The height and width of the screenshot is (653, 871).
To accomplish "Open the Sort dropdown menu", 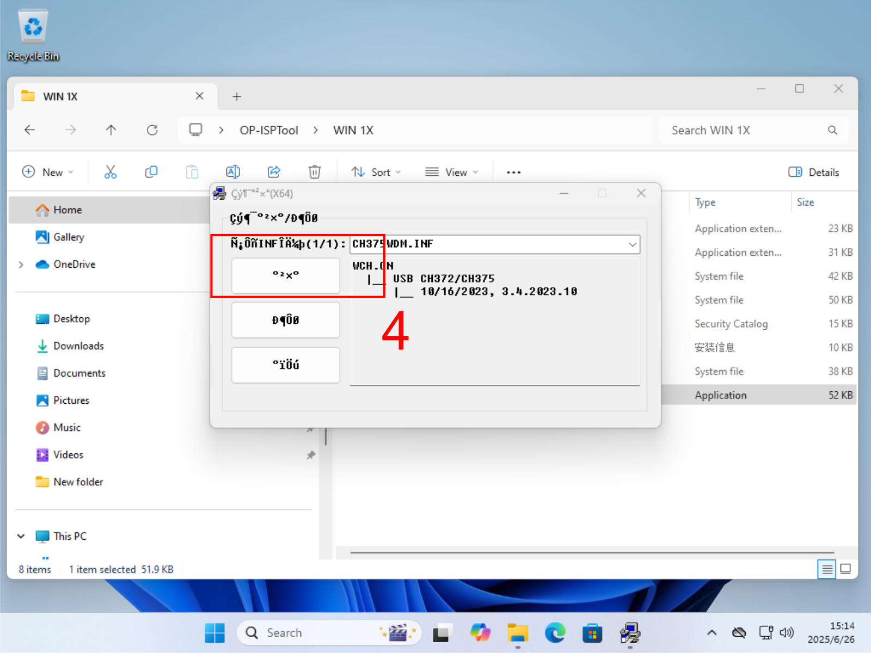I will click(376, 172).
